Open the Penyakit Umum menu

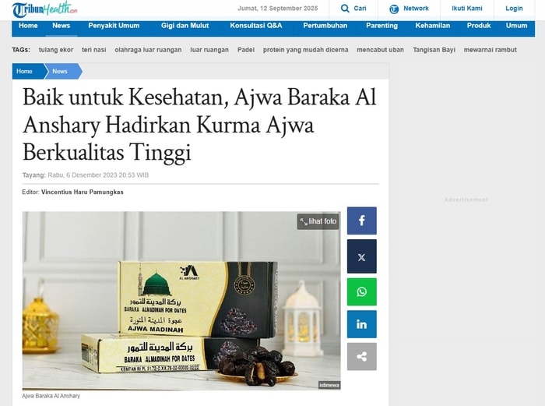tap(114, 26)
